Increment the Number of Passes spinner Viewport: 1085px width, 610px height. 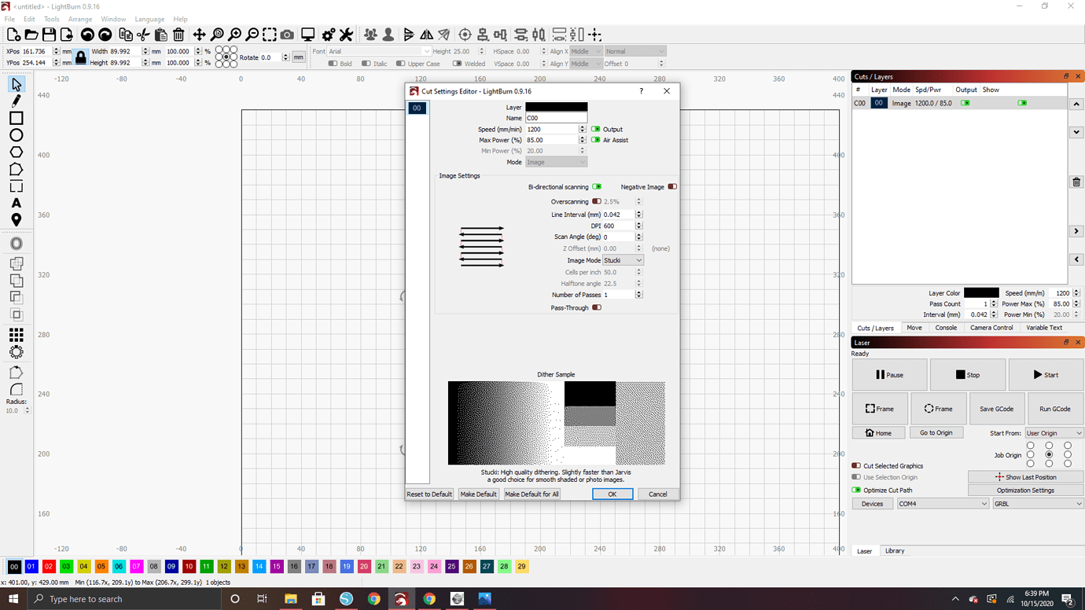click(x=638, y=293)
